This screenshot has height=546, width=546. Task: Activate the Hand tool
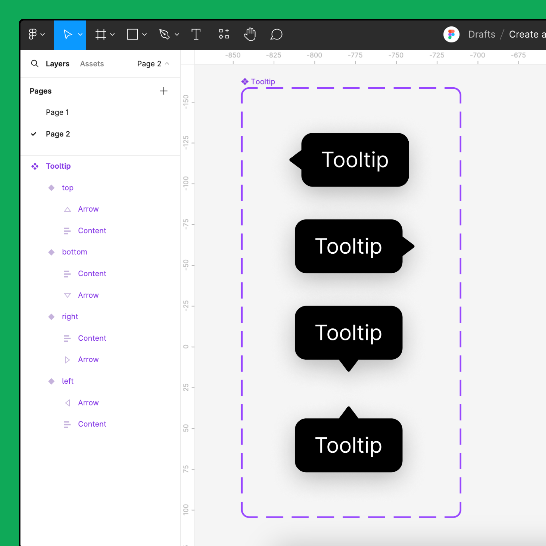(250, 34)
